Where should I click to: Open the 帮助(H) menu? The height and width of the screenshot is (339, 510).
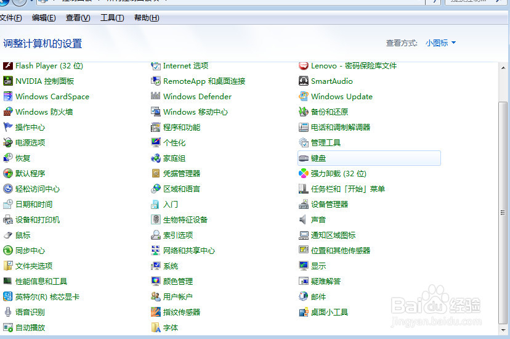tap(147, 18)
